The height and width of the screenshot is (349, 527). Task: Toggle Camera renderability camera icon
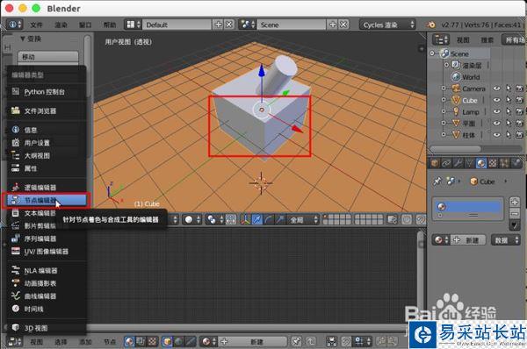pyautogui.click(x=519, y=89)
